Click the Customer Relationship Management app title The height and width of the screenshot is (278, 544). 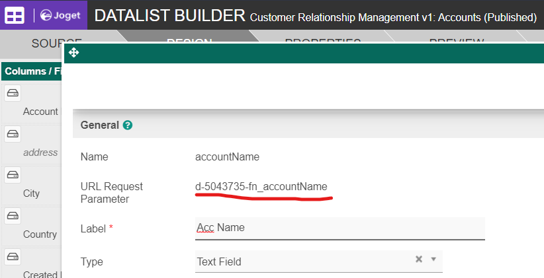[x=393, y=17]
